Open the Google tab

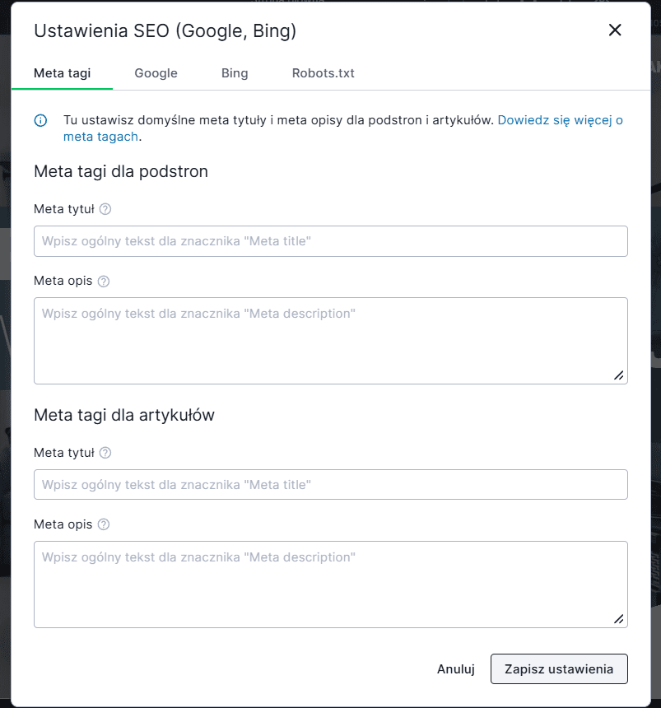click(156, 73)
